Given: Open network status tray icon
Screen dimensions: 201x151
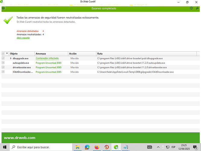Looking at the screenshot, I should pyautogui.click(x=168, y=147).
